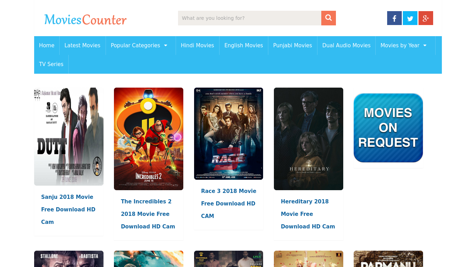This screenshot has height=267, width=476.
Task: Go to Latest Movies
Action: [x=82, y=46]
